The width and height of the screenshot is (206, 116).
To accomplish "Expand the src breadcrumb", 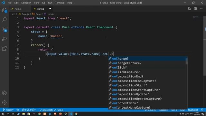I will pos(13,14).
